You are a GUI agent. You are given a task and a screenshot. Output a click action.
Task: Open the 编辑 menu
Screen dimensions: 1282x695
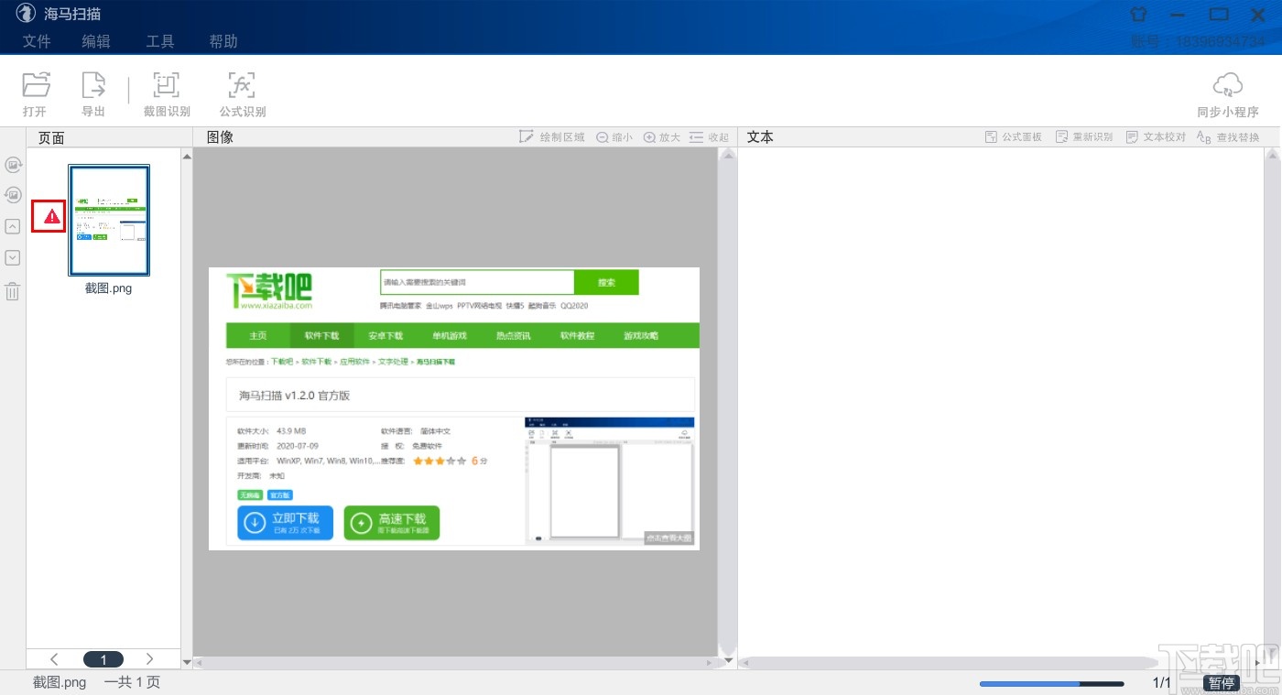[96, 41]
